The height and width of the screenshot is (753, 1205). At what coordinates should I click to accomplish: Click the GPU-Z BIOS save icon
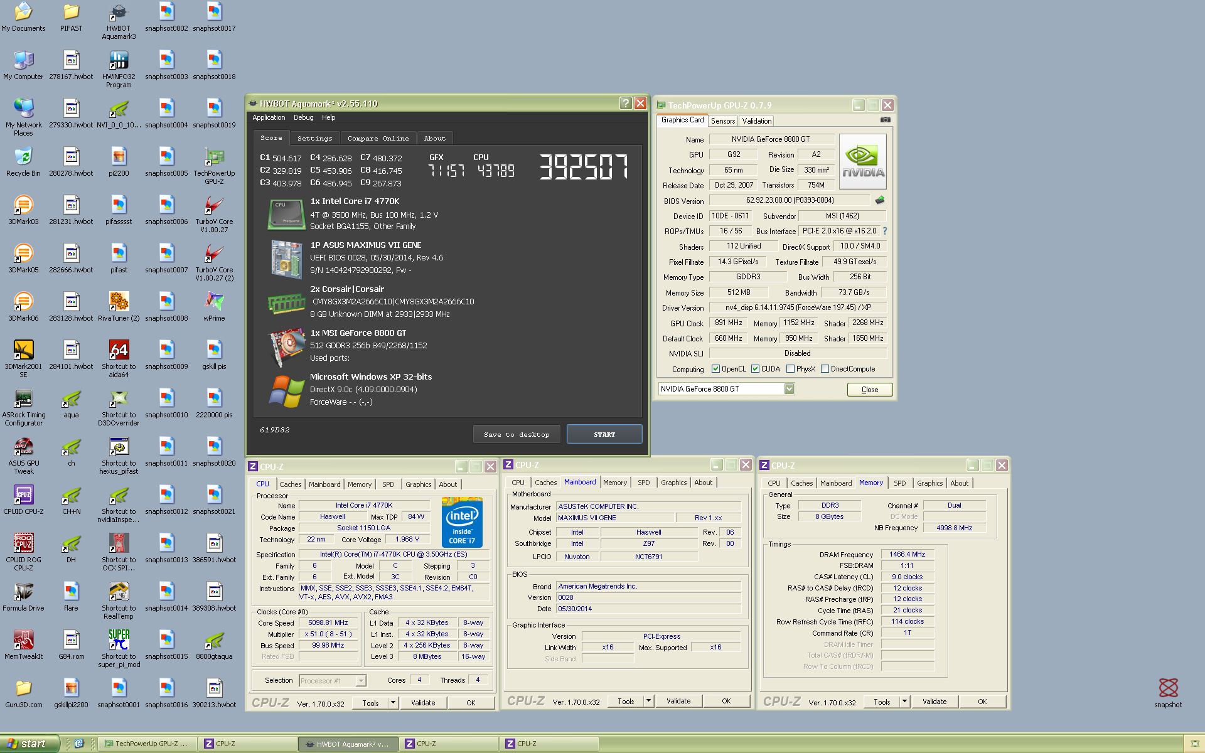[x=879, y=200]
